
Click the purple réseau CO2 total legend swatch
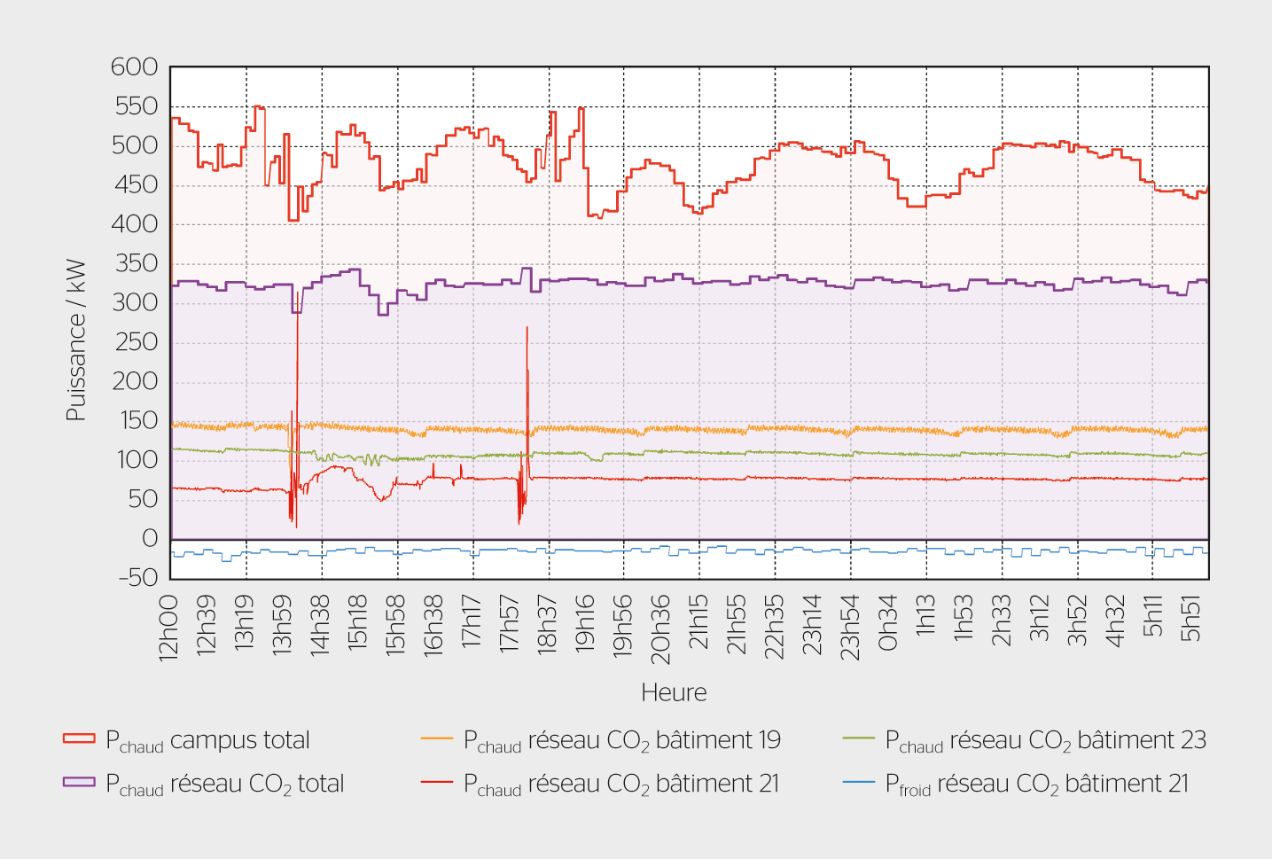79,782
